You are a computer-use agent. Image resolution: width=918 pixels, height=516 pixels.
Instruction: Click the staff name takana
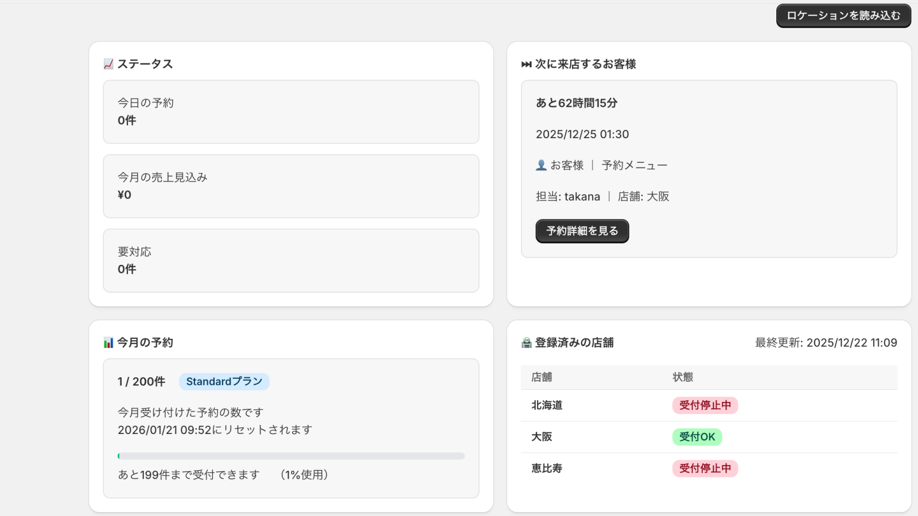582,196
